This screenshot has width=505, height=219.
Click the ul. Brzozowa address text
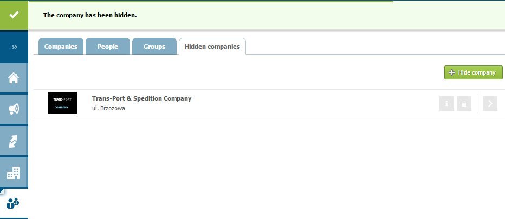tap(108, 108)
